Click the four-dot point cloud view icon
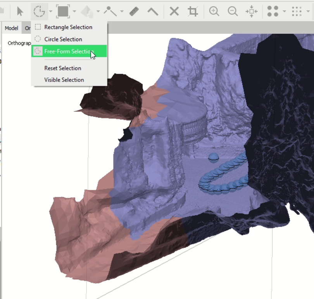Image resolution: width=314 pixels, height=299 pixels. [x=273, y=11]
